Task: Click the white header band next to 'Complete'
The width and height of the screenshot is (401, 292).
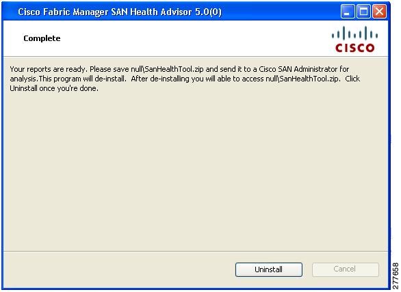Action: click(194, 38)
